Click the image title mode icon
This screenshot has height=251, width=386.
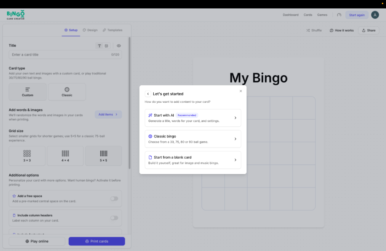(x=107, y=46)
